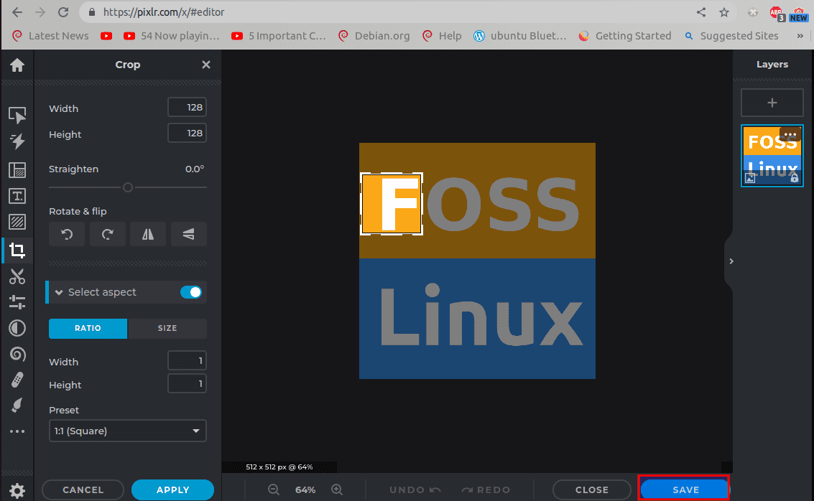The width and height of the screenshot is (814, 501).
Task: Select the Arrange tool in sidebar
Action: coord(17,115)
